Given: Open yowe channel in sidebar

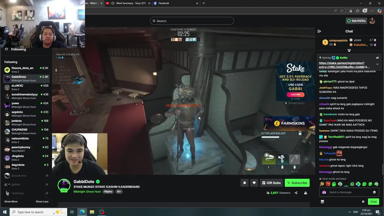Looking at the screenshot, I should click(26, 105).
